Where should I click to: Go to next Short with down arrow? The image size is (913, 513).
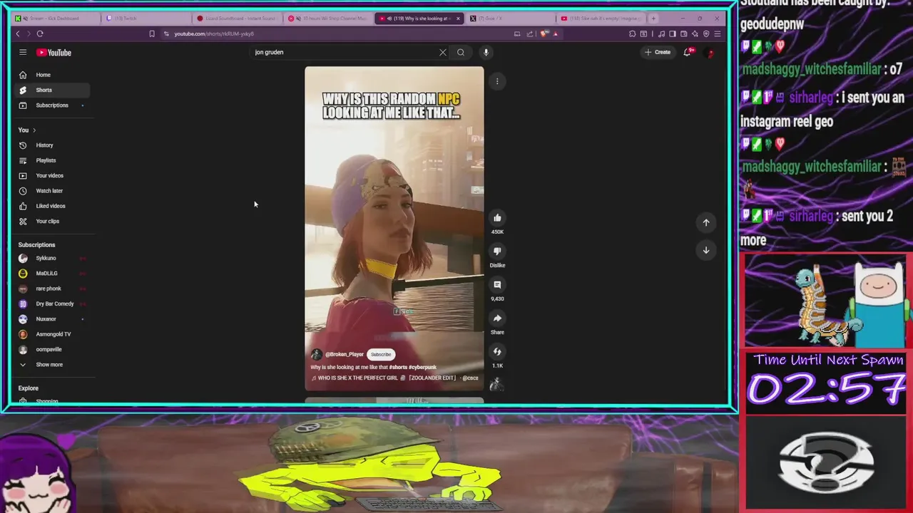706,250
